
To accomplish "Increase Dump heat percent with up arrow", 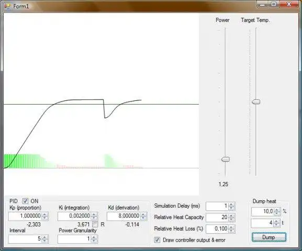I will (277, 210).
